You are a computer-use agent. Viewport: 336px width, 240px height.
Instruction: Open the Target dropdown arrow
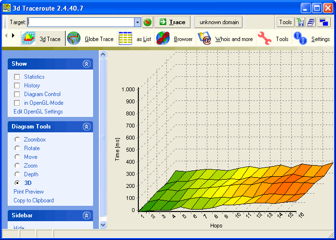(x=137, y=22)
